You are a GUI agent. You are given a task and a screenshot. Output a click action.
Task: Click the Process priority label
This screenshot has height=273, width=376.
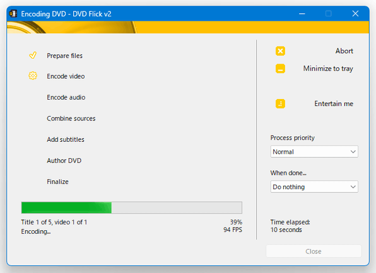click(x=292, y=138)
